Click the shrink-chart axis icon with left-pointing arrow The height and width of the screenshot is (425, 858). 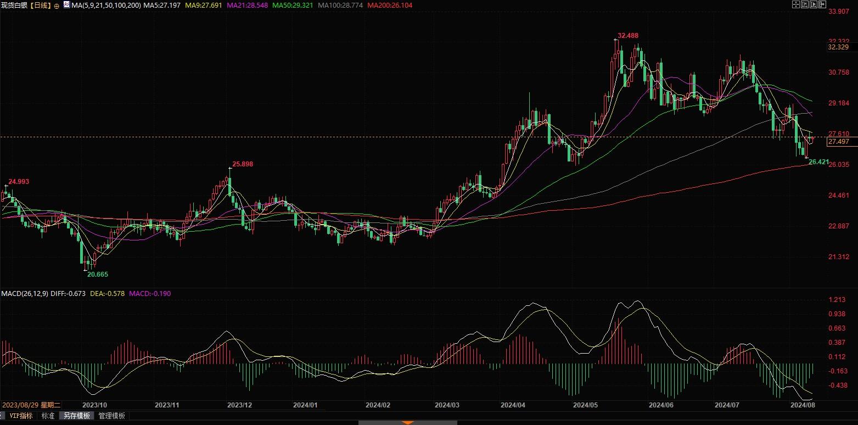click(805, 4)
